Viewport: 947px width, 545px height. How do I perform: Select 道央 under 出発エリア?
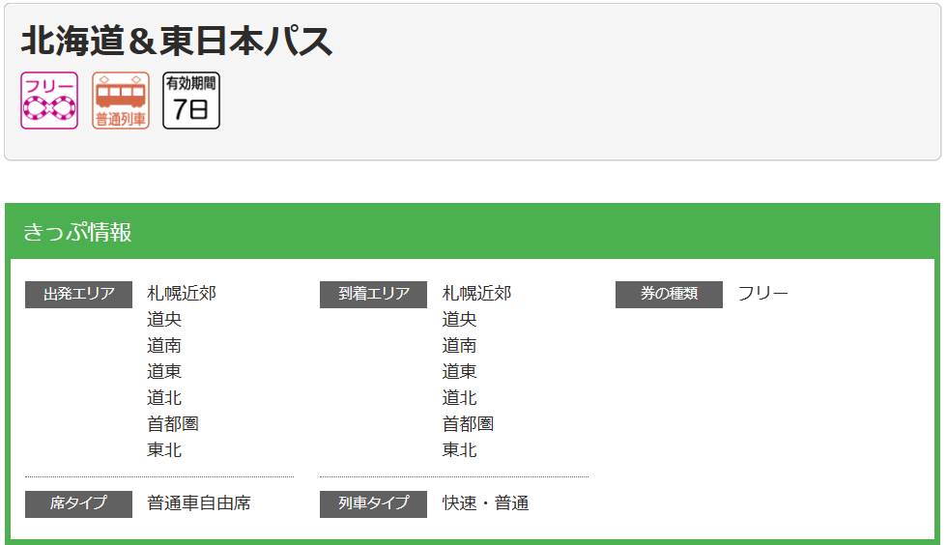[x=164, y=320]
